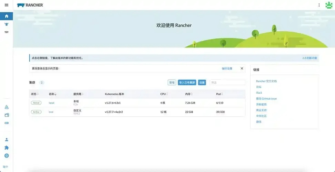Sort clusters by 内存 column
Screen dimensions: 335x172
click(189, 94)
